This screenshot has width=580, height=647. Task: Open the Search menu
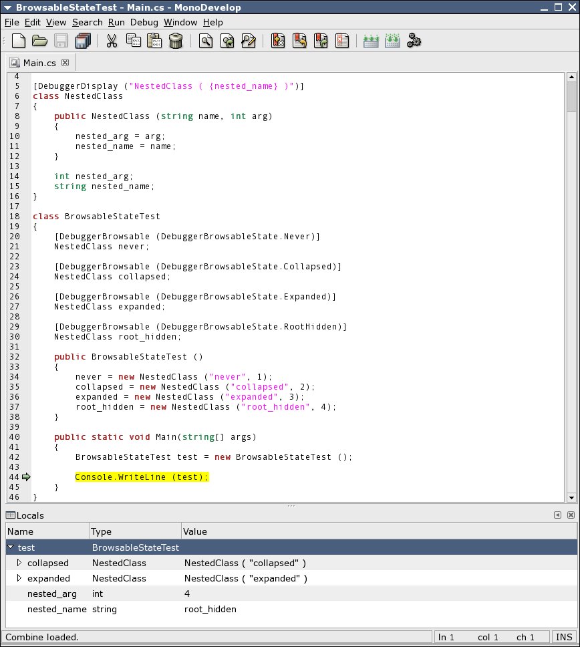[88, 22]
